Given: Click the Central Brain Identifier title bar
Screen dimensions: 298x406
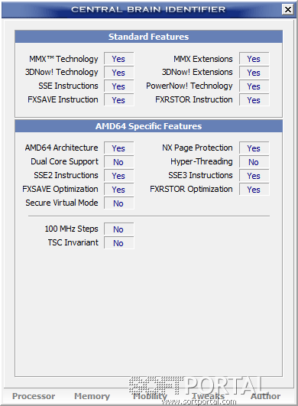Looking at the screenshot, I should point(148,10).
